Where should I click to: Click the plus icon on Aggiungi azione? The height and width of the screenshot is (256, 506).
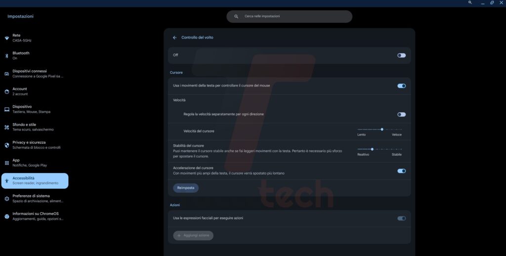point(179,235)
